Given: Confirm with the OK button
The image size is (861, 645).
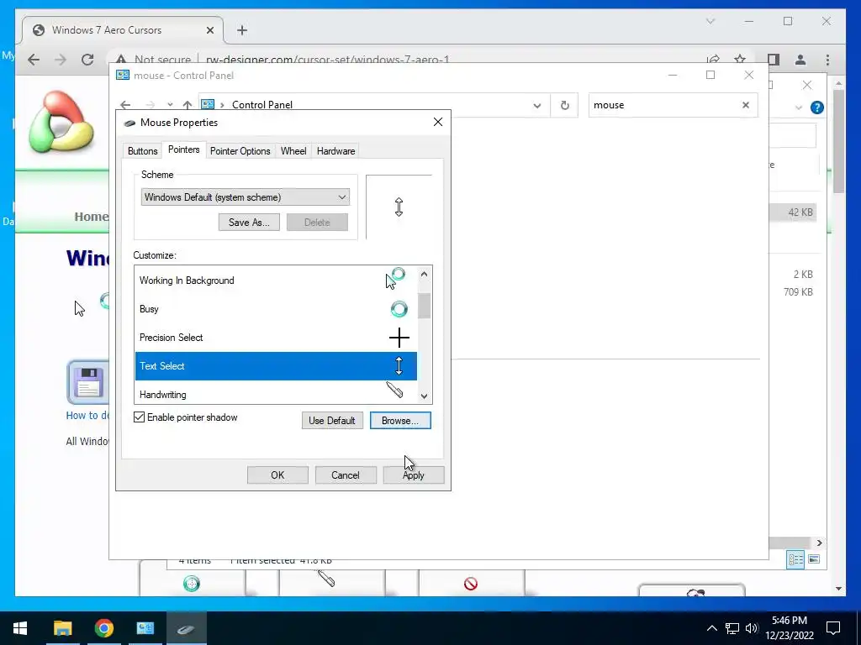Looking at the screenshot, I should (277, 475).
